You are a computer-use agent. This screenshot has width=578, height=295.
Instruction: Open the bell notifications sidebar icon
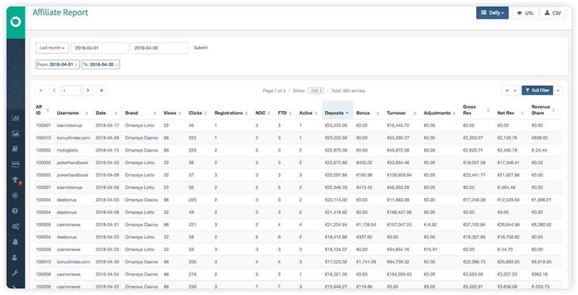point(16,242)
